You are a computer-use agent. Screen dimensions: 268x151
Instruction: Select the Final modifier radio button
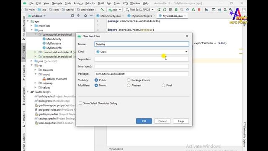163,85
